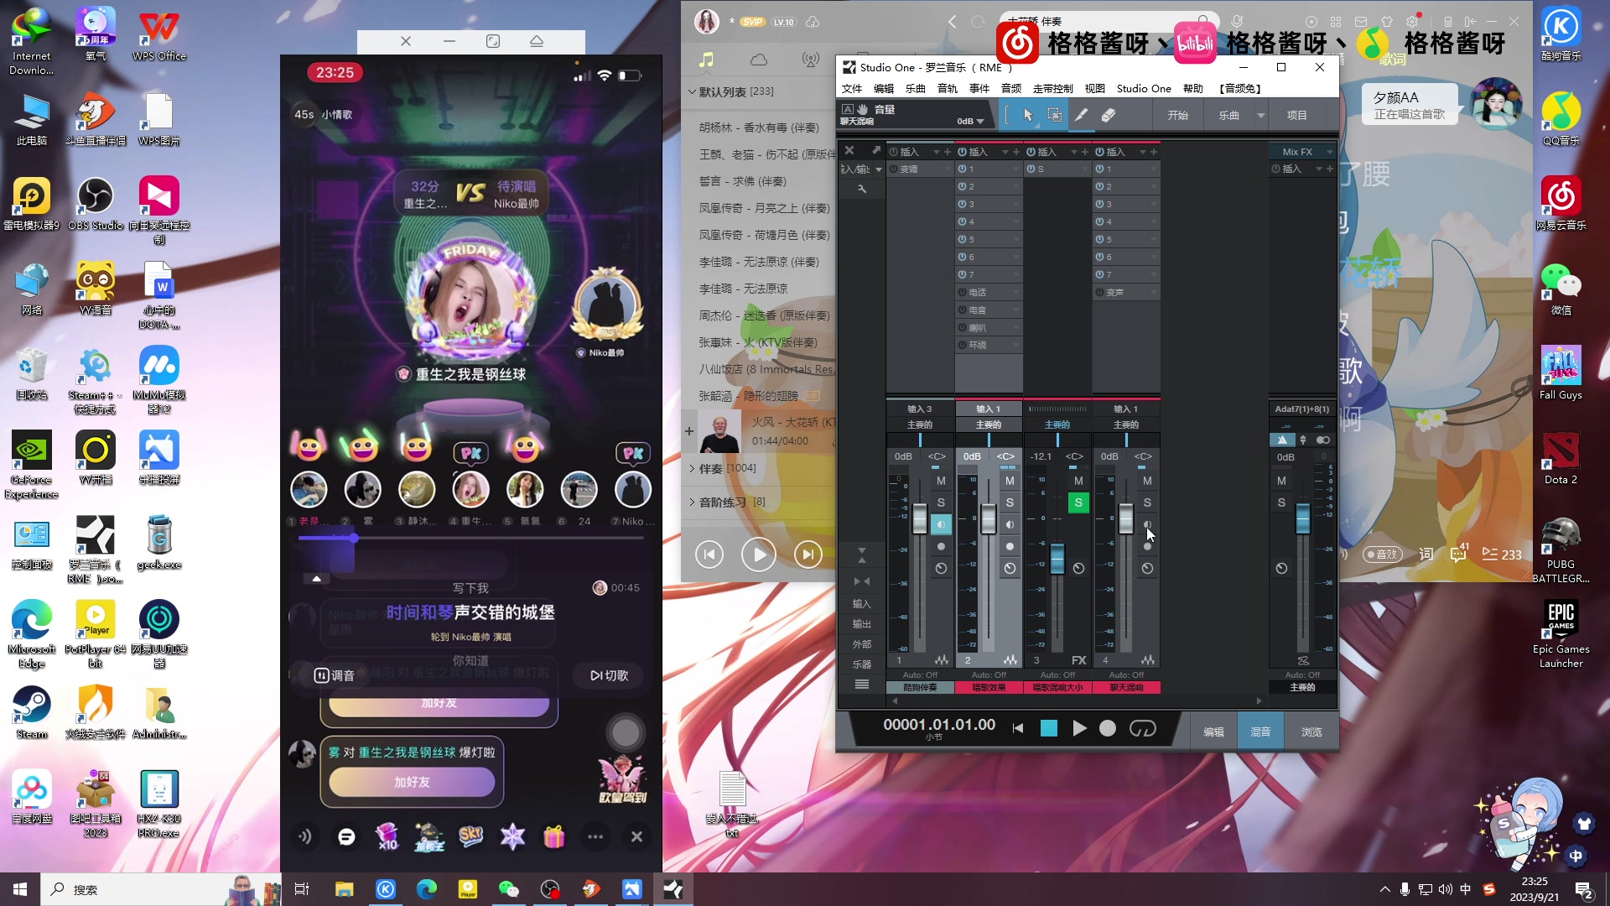Open the radio tab in Kugou player

810,60
